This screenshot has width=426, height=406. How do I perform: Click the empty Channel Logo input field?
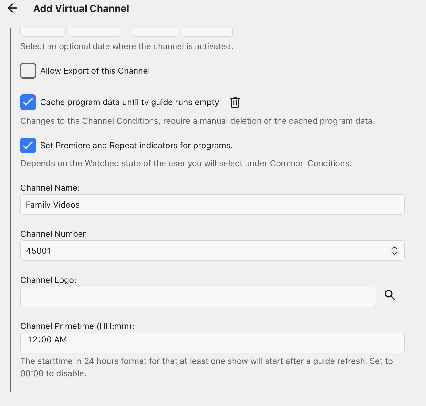pos(198,297)
